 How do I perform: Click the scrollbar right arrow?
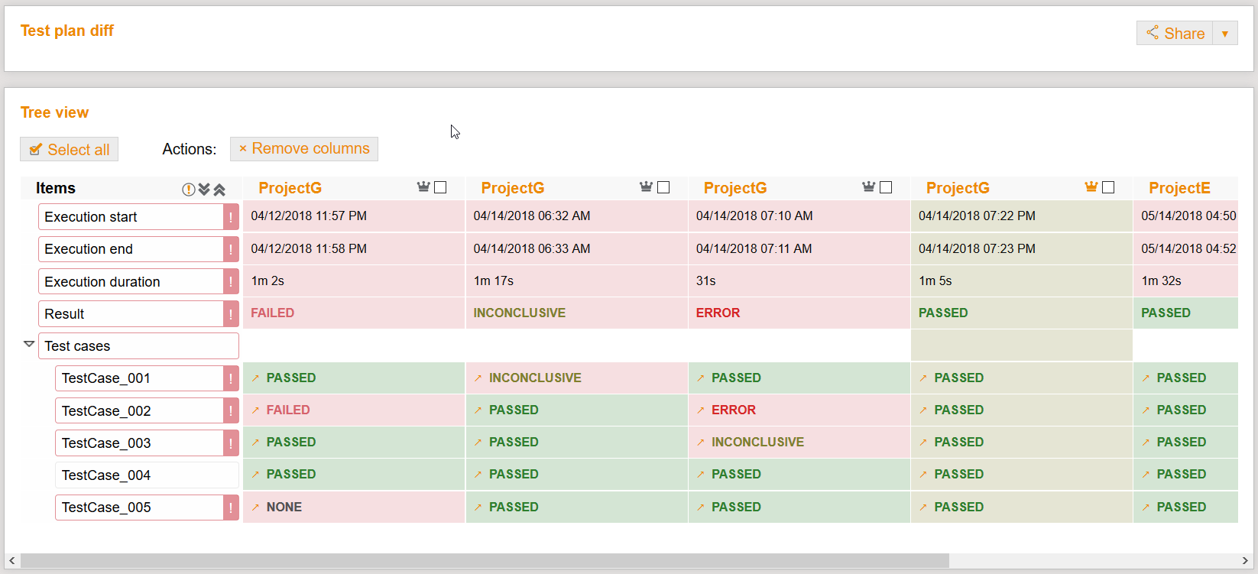point(1245,561)
